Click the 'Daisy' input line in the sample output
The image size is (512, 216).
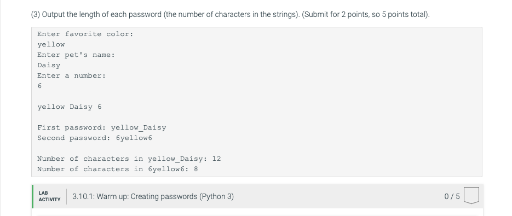tap(49, 65)
